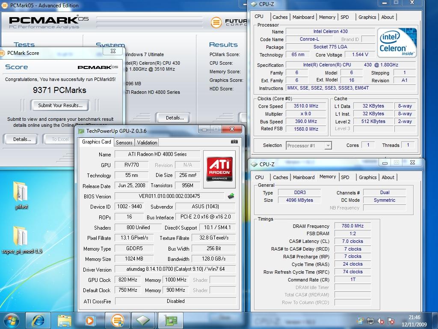Click Details button in PCMark Score dialog
This screenshot has height=329, width=438.
tap(22, 139)
